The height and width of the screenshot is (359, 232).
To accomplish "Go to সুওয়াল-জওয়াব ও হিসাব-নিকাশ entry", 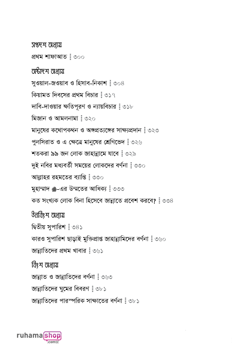I will [x=69, y=83].
